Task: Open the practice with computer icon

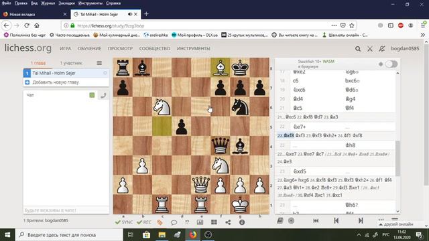Action: (291, 220)
